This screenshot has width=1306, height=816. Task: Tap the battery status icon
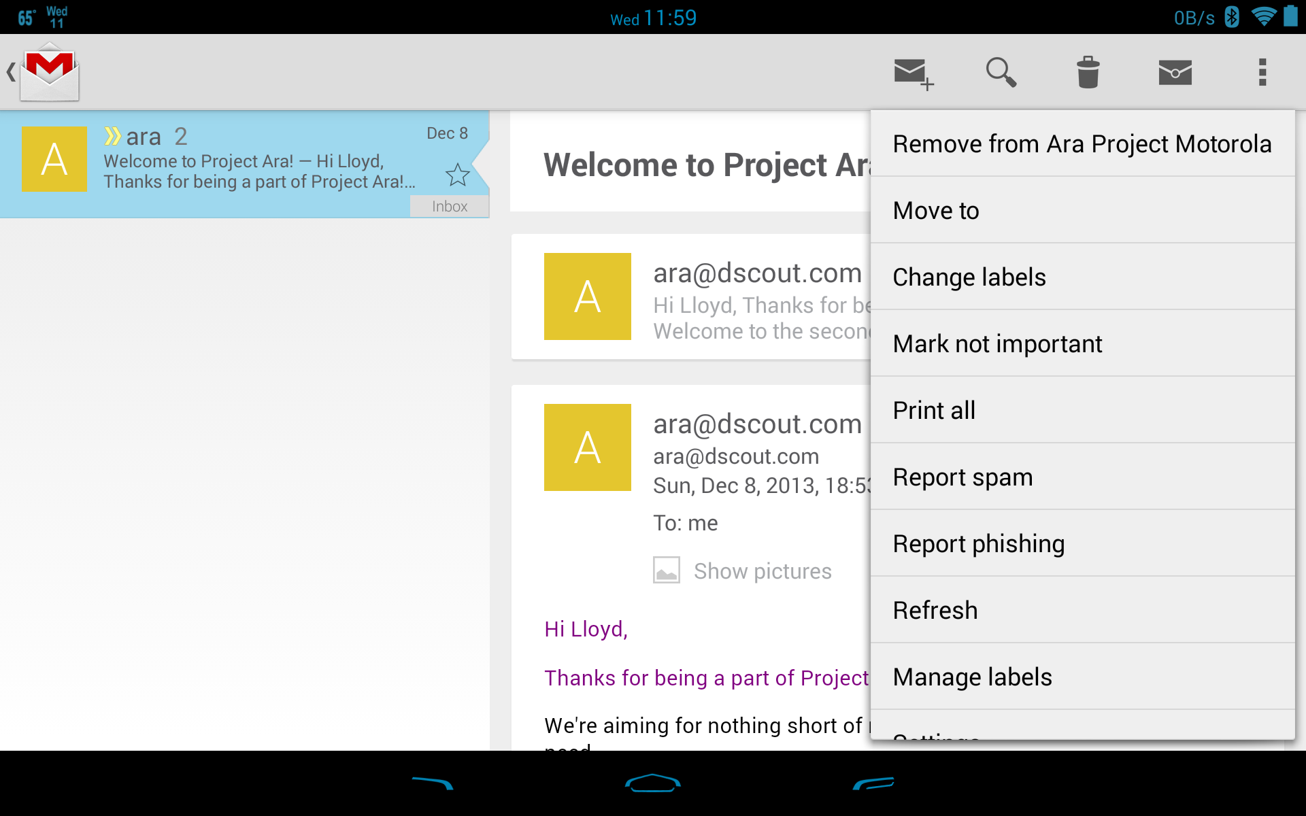(1290, 16)
